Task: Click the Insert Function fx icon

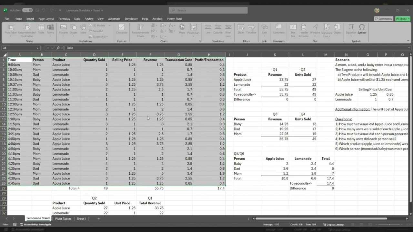Action: click(x=58, y=48)
